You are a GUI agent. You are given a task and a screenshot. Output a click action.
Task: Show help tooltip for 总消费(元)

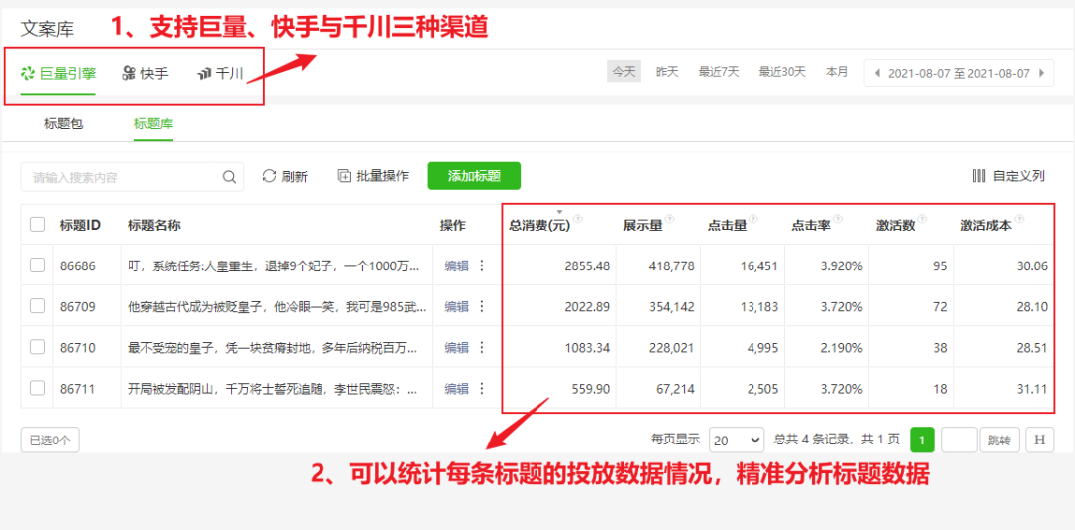[x=578, y=219]
